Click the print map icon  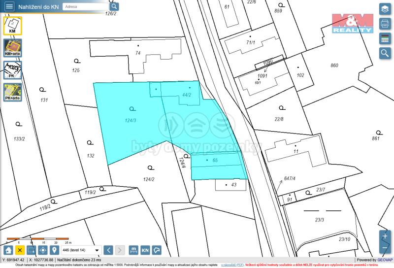click(x=385, y=24)
